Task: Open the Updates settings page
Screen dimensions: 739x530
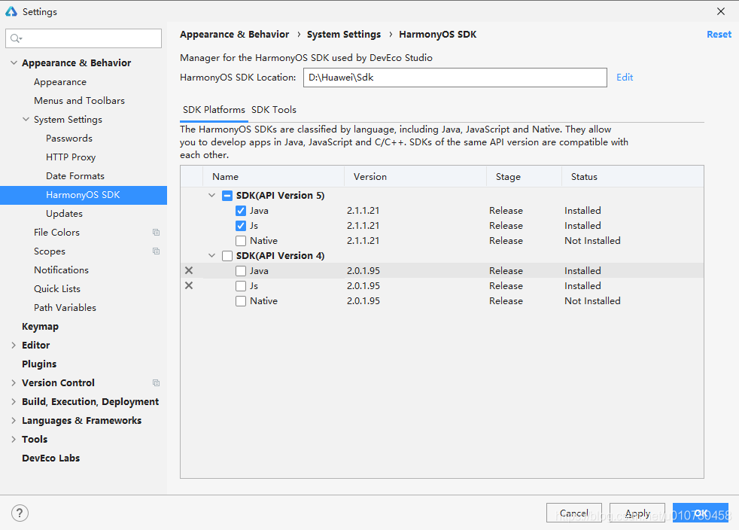Action: click(x=65, y=214)
